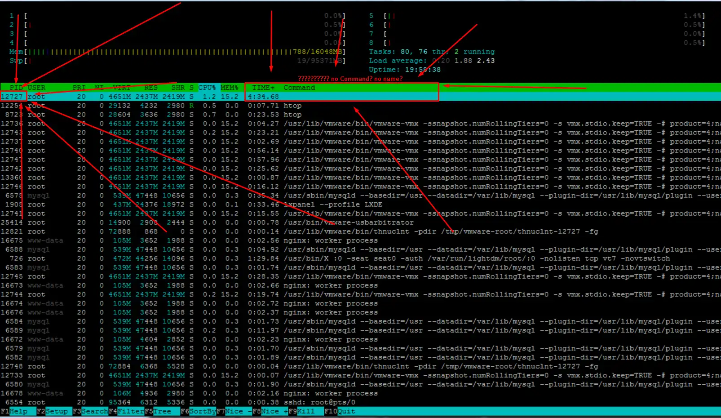Image resolution: width=721 pixels, height=418 pixels.
Task: Select vmware-vmx process PID 12744
Action: point(360,294)
